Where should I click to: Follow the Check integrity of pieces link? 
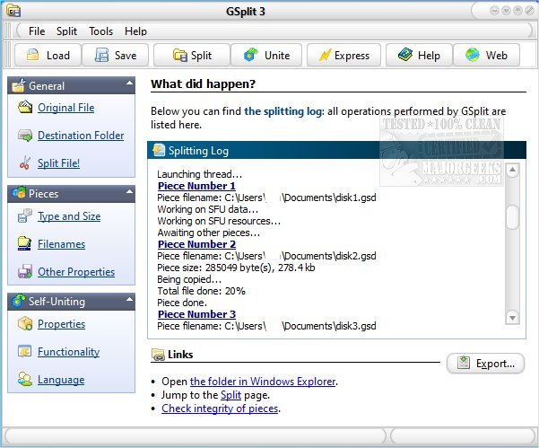(220, 408)
